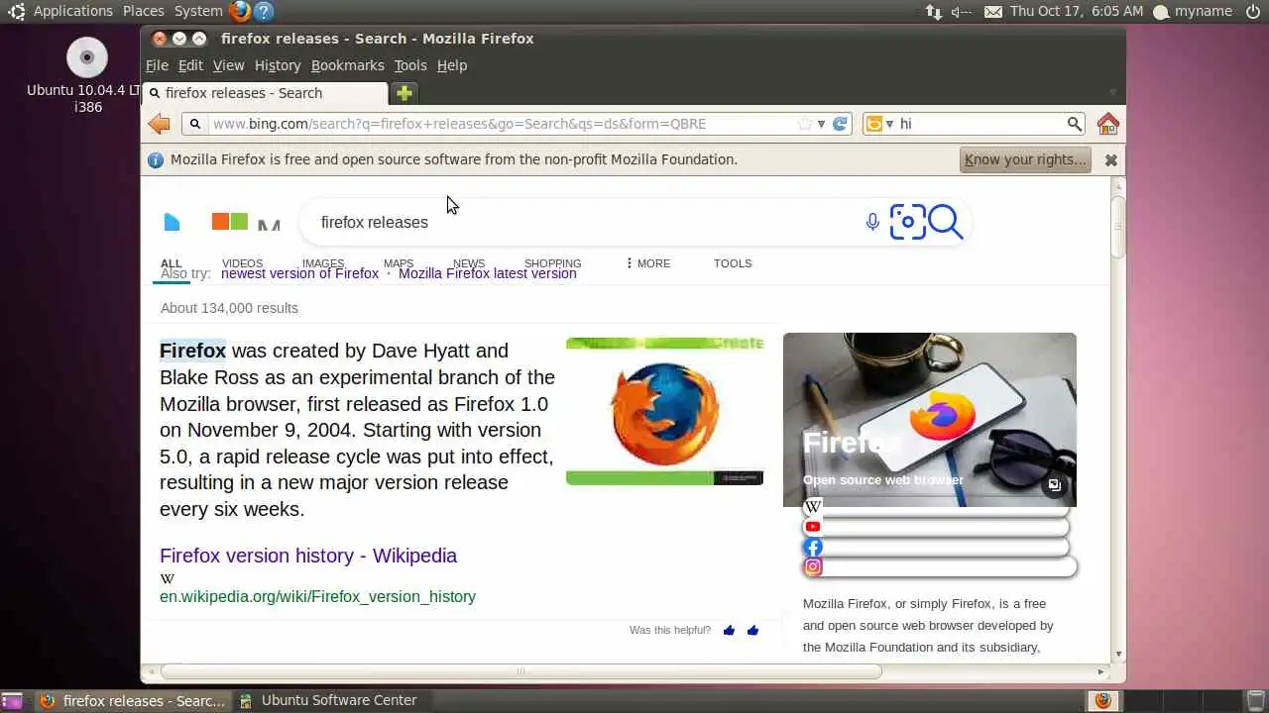Open the volume speaker indicator
This screenshot has height=713, width=1269.
coord(961,12)
